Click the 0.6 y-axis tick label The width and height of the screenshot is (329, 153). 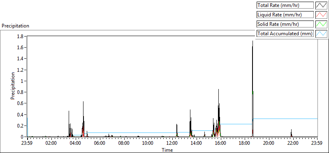[20, 103]
